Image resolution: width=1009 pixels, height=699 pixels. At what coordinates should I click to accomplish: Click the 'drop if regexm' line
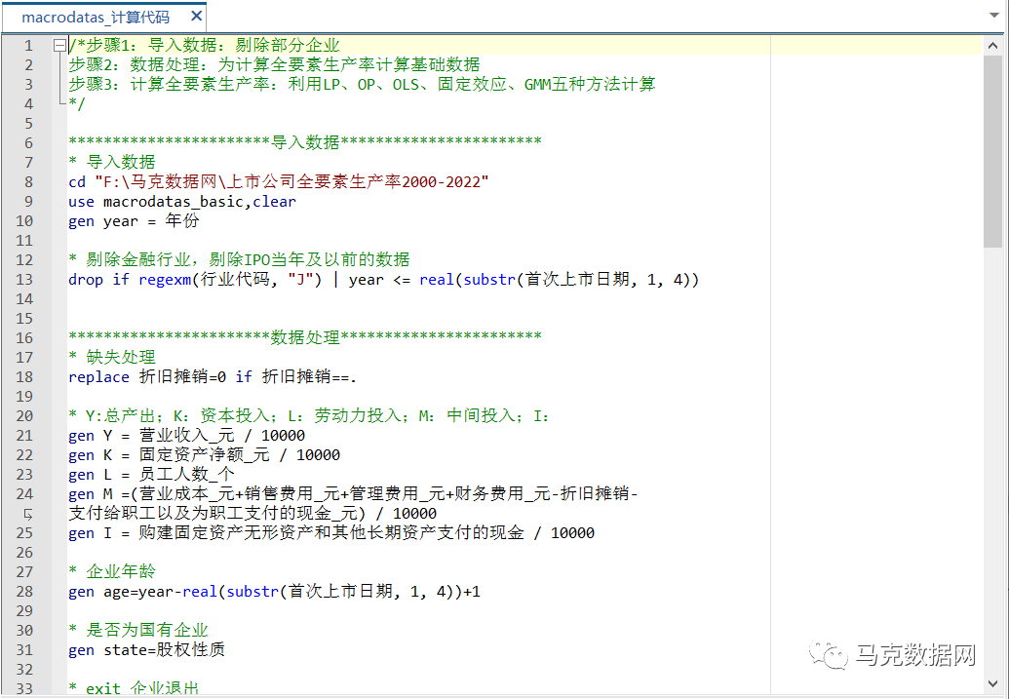pyautogui.click(x=383, y=280)
